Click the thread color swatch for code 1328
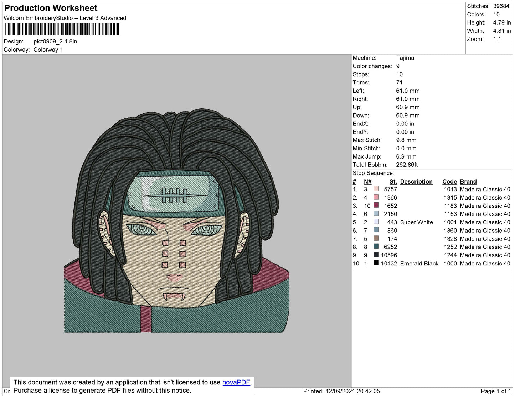The width and height of the screenshot is (515, 398). 376,238
